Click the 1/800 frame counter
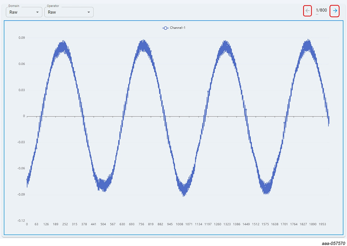Image resolution: width=347 pixels, height=246 pixels. point(321,10)
